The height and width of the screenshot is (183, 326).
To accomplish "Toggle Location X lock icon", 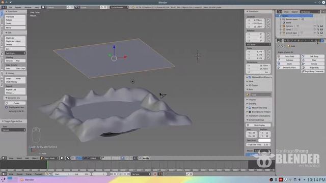I will tap(268, 20).
